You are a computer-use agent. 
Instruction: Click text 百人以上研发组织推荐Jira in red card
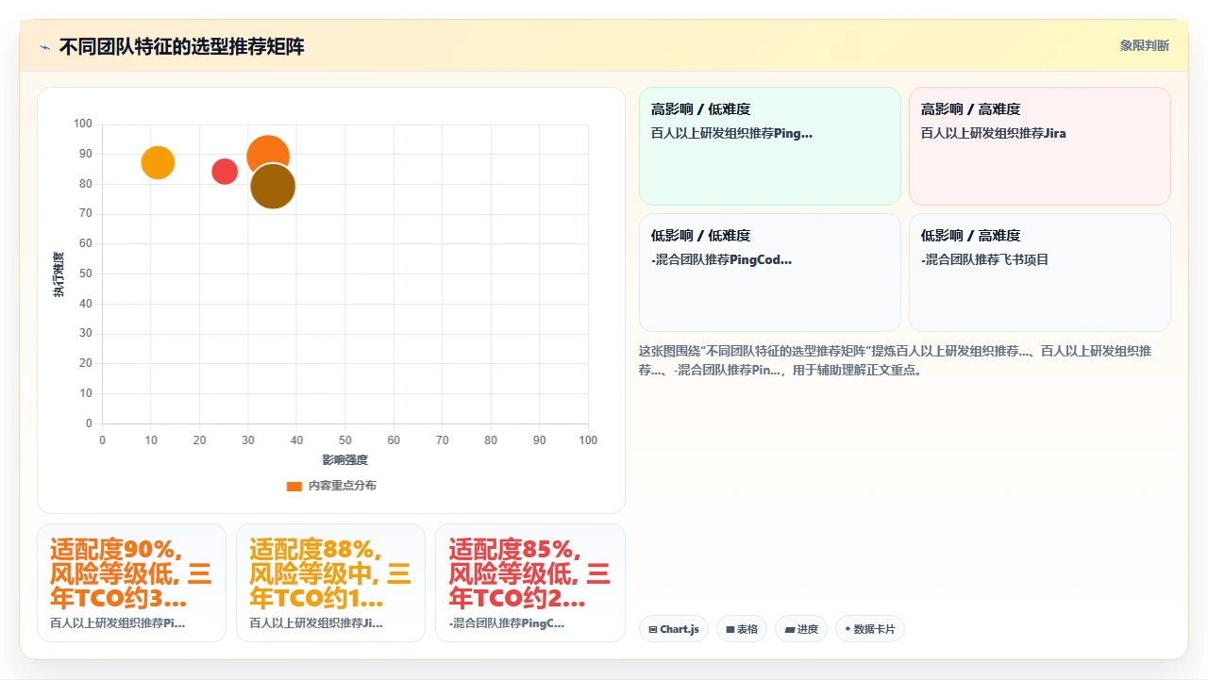point(994,133)
